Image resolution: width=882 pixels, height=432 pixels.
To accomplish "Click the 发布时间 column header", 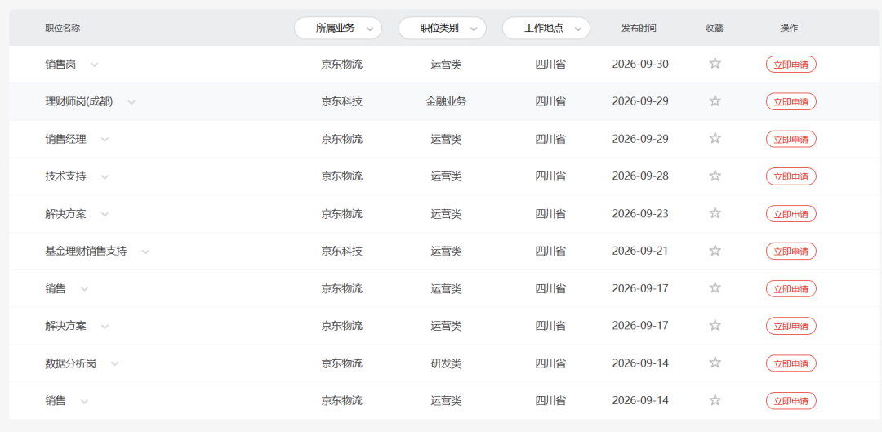I will pyautogui.click(x=639, y=28).
